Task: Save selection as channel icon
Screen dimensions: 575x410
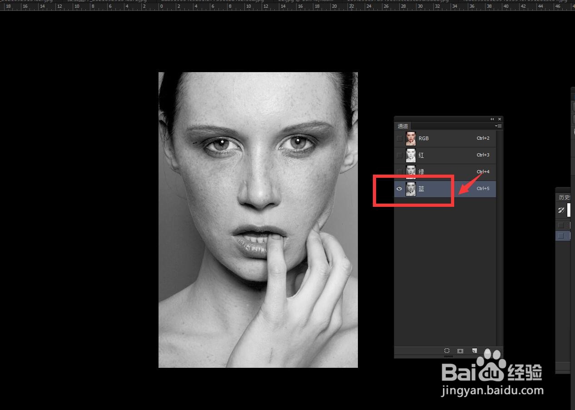Action: tap(460, 351)
